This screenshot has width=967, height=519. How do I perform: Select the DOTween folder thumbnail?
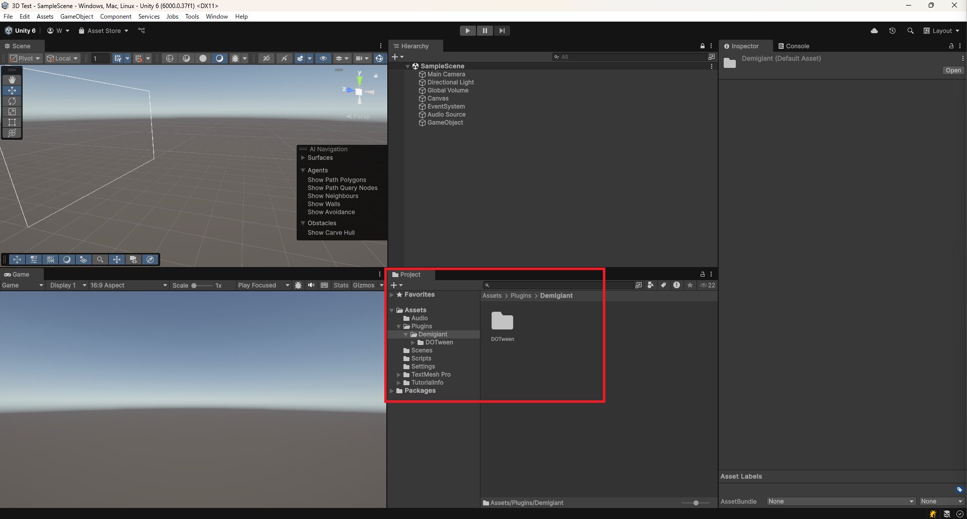click(502, 322)
